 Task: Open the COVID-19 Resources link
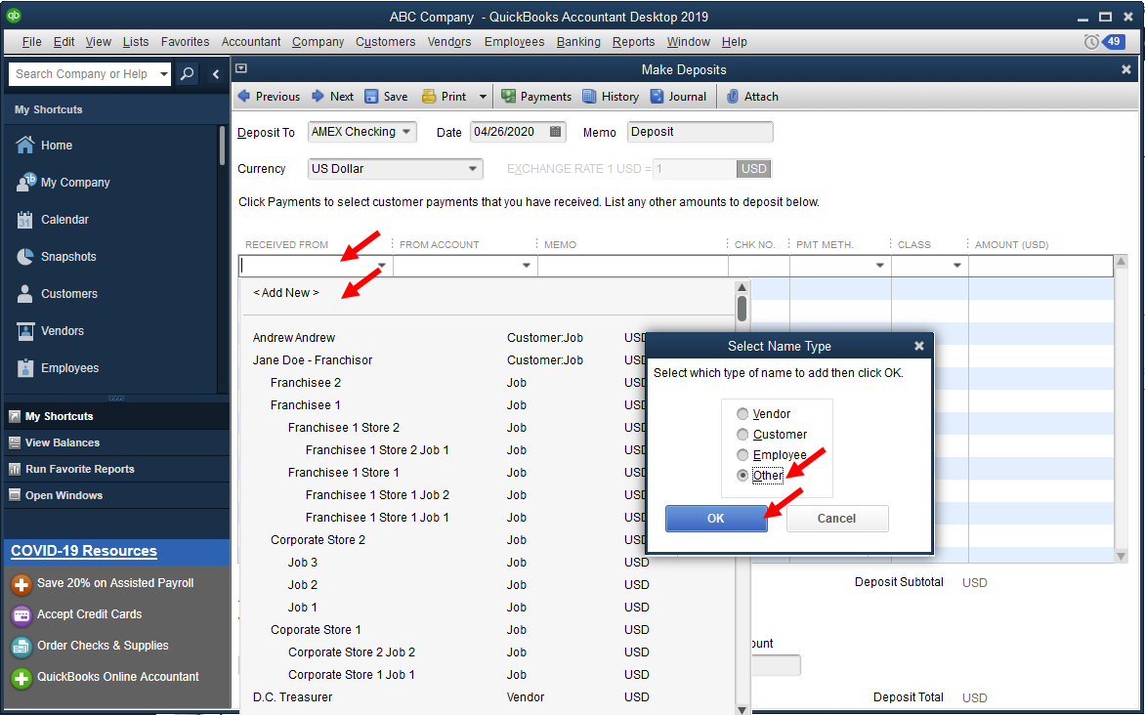pyautogui.click(x=84, y=552)
